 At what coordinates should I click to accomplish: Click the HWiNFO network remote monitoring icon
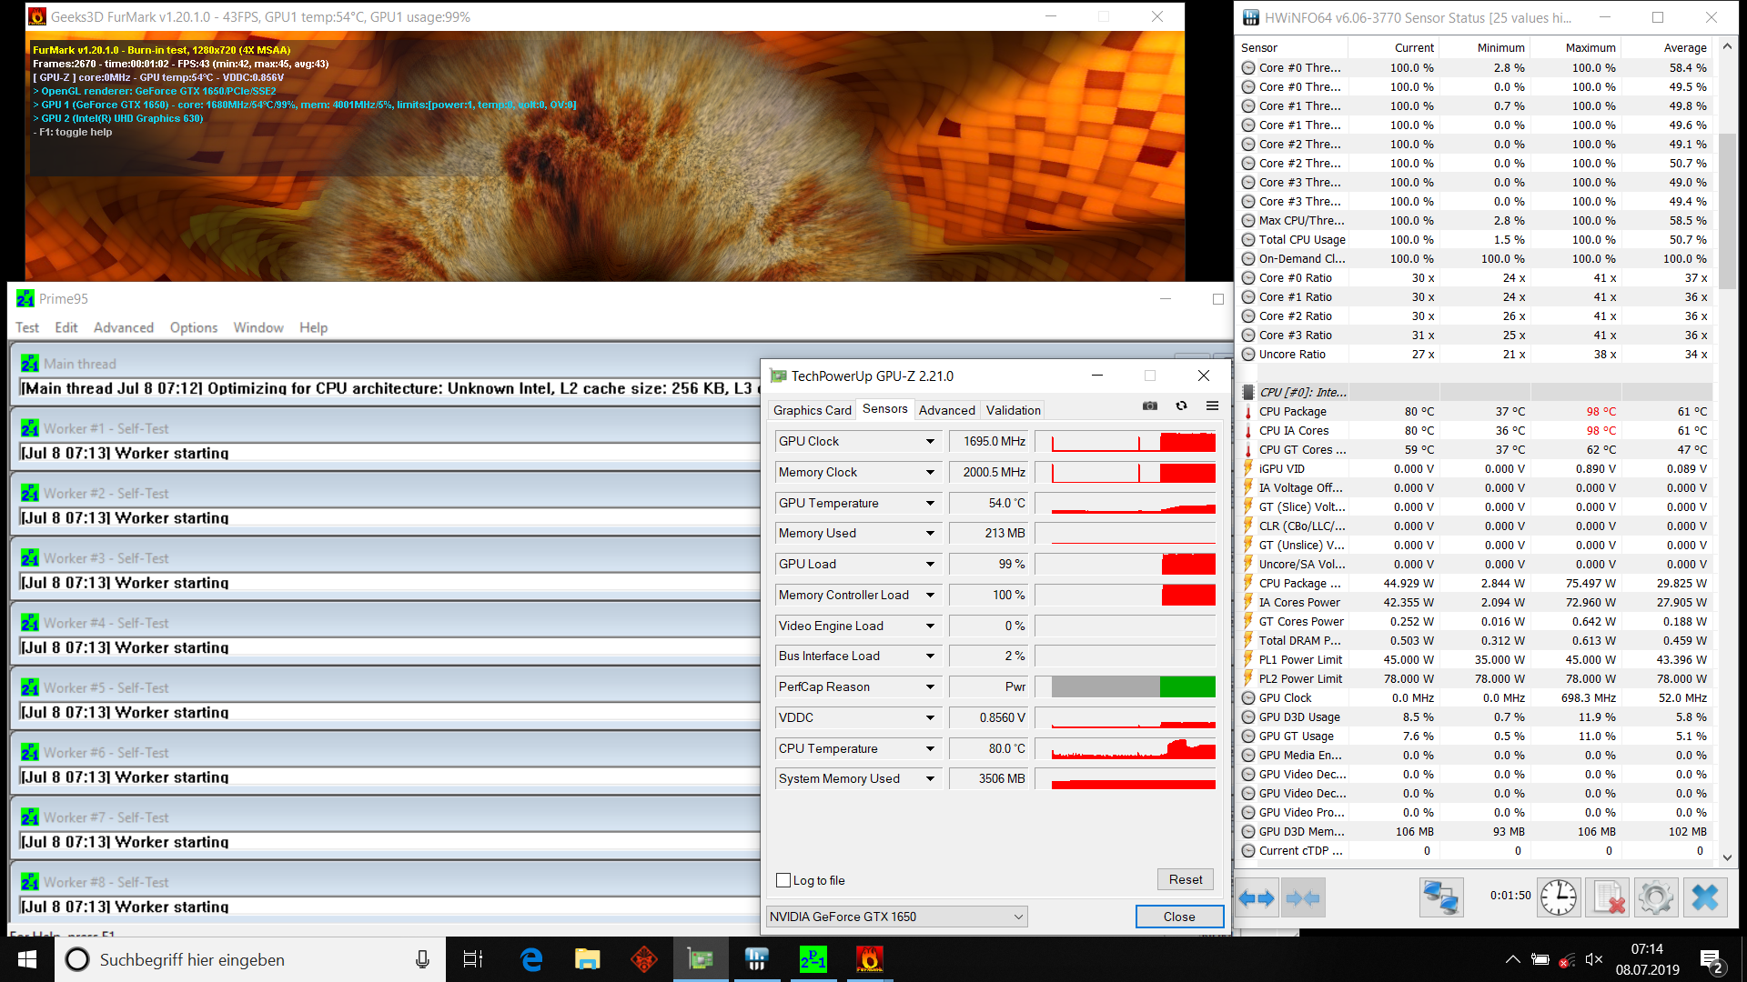click(x=1441, y=898)
